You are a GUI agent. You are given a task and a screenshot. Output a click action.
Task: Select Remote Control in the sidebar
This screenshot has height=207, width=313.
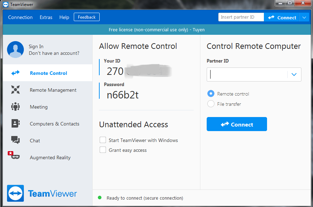[47, 73]
